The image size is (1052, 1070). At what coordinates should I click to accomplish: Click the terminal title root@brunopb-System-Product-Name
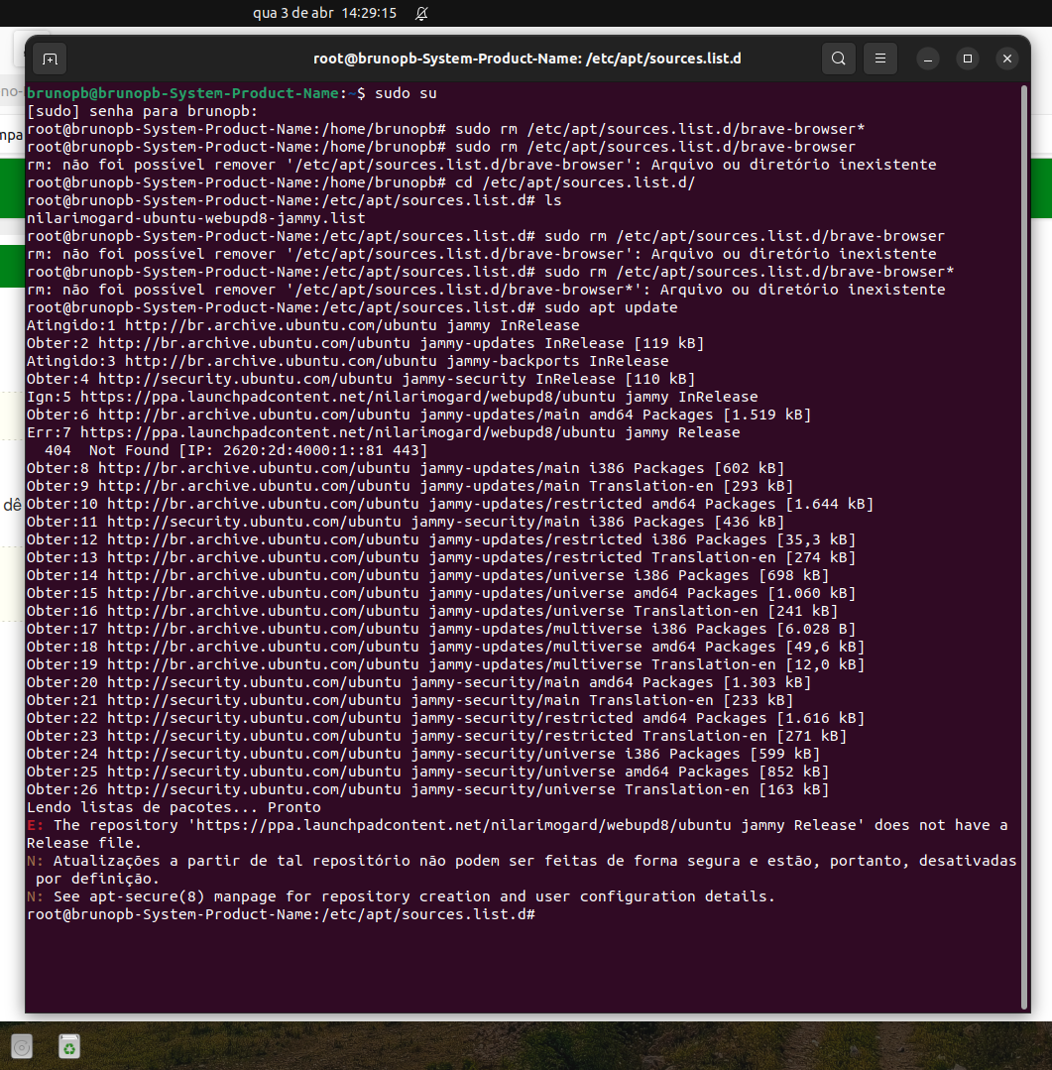click(x=526, y=59)
